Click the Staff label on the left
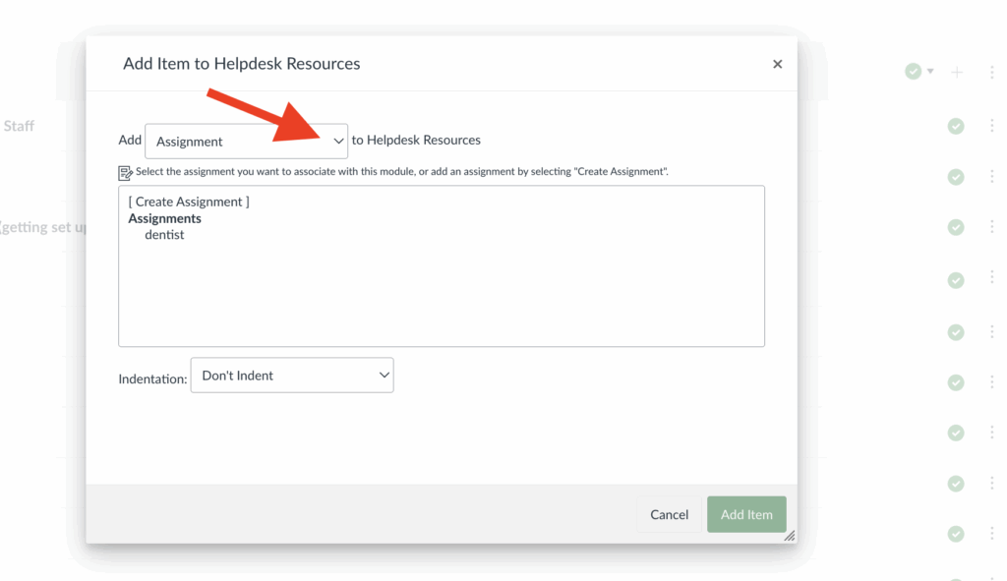 pos(19,126)
